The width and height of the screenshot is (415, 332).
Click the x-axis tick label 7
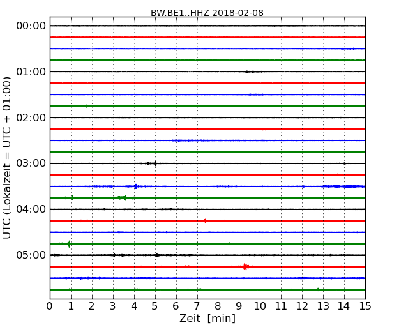pyautogui.click(x=197, y=306)
